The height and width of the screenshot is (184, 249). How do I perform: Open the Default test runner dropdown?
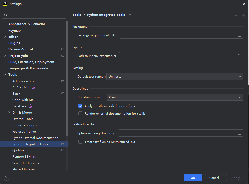pyautogui.click(x=175, y=77)
